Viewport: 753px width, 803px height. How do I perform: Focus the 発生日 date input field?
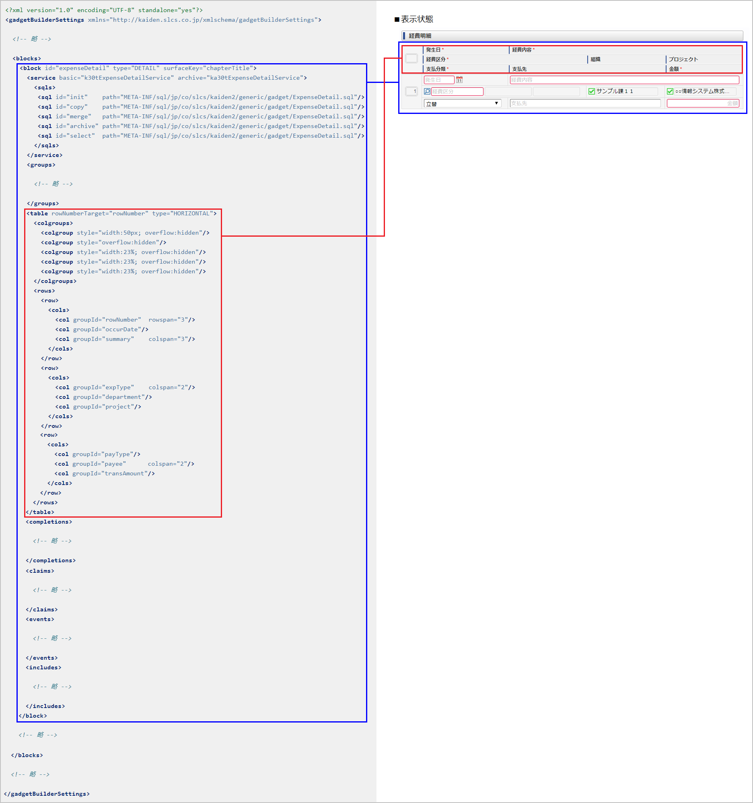439,80
